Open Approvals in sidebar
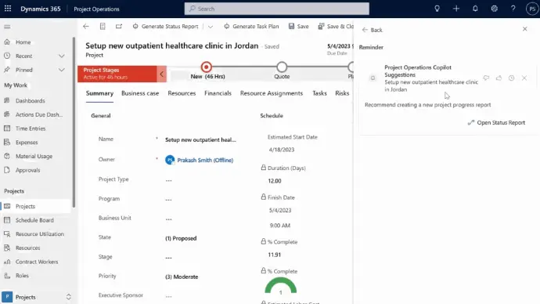This screenshot has height=304, width=540. 27,170
